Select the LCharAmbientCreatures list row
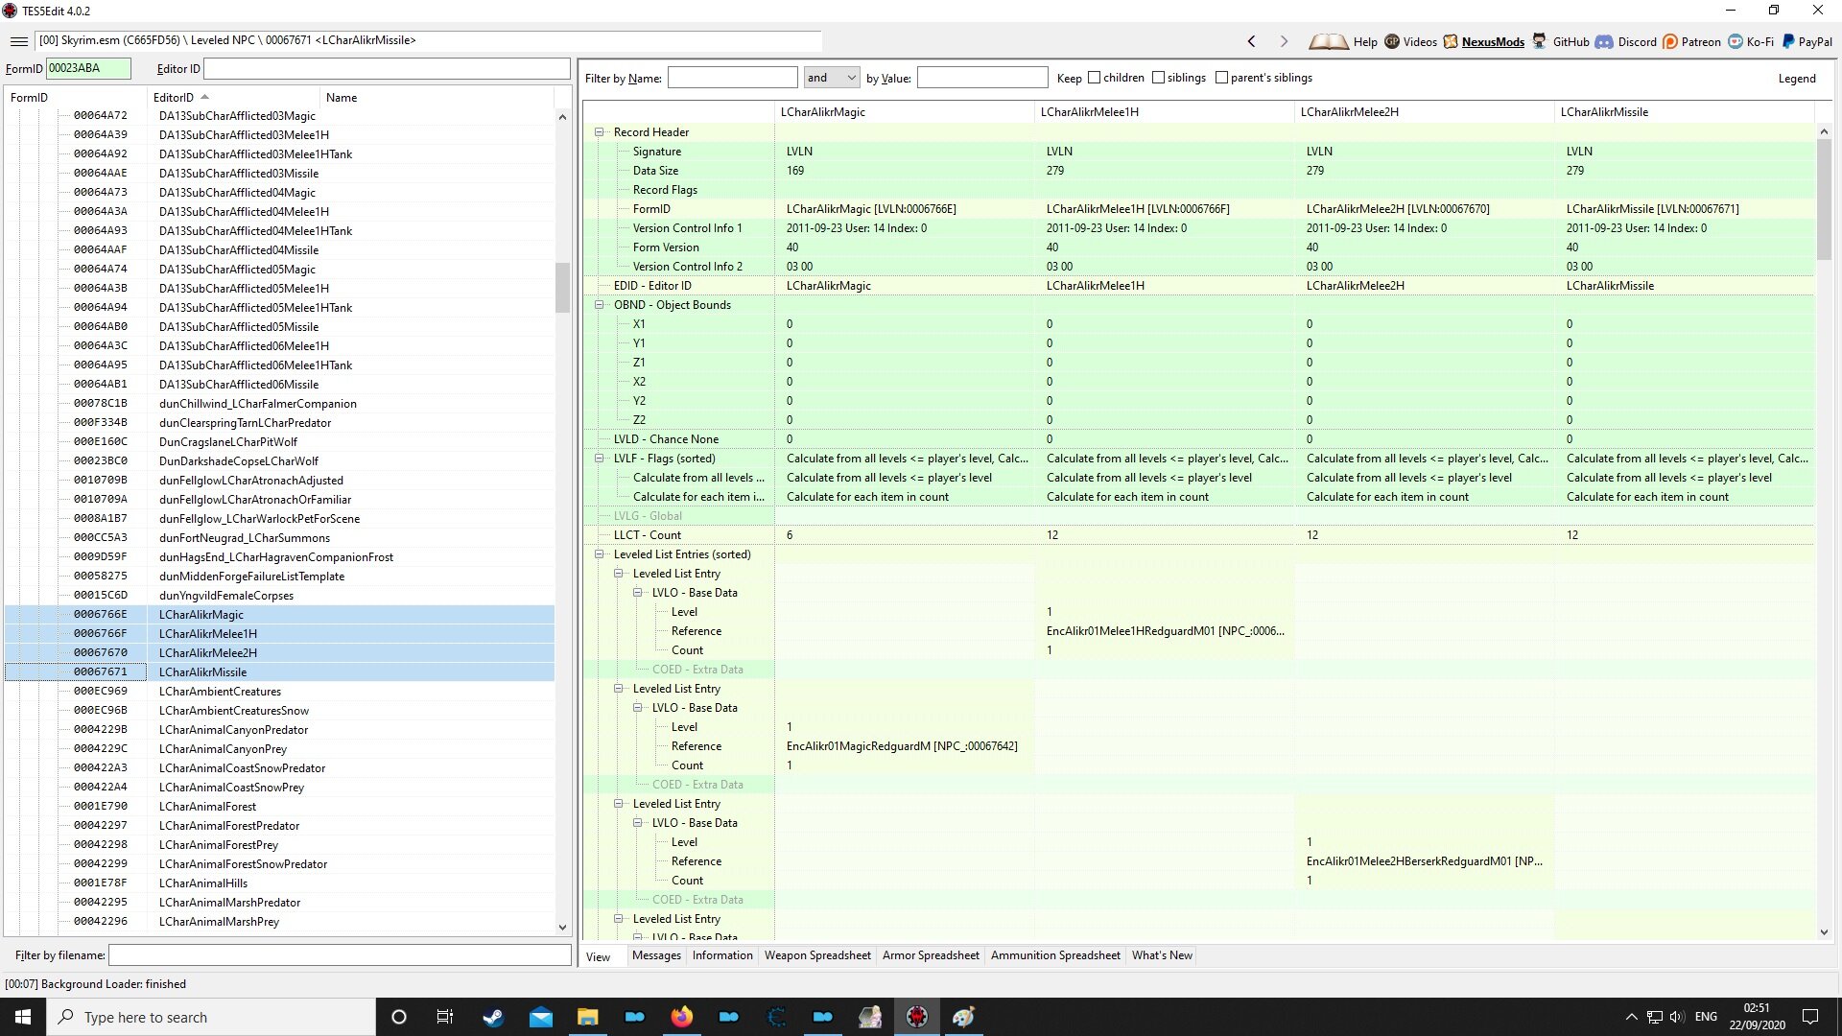 (280, 691)
